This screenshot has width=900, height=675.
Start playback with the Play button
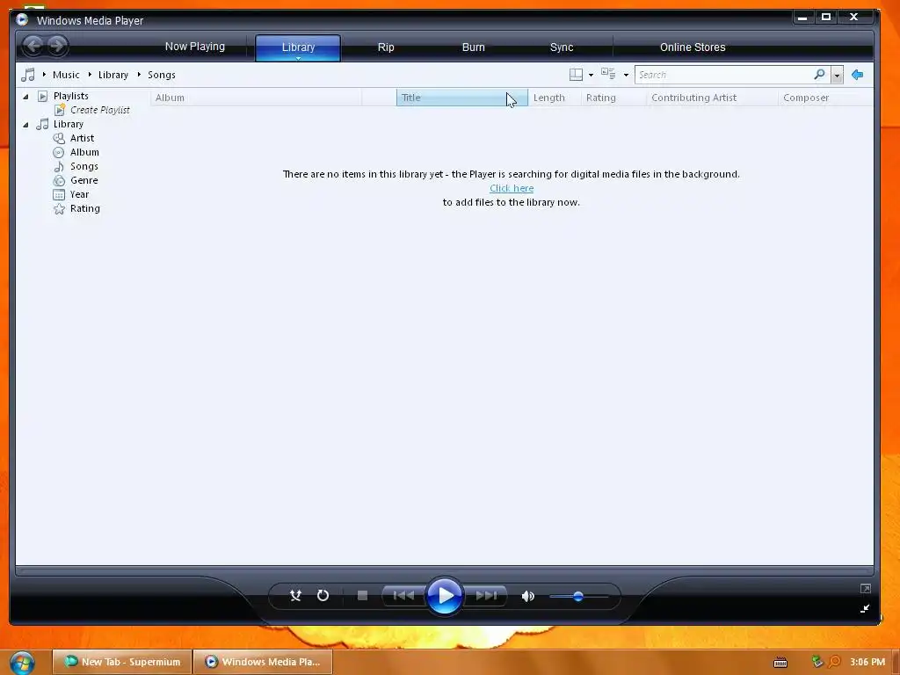click(445, 596)
